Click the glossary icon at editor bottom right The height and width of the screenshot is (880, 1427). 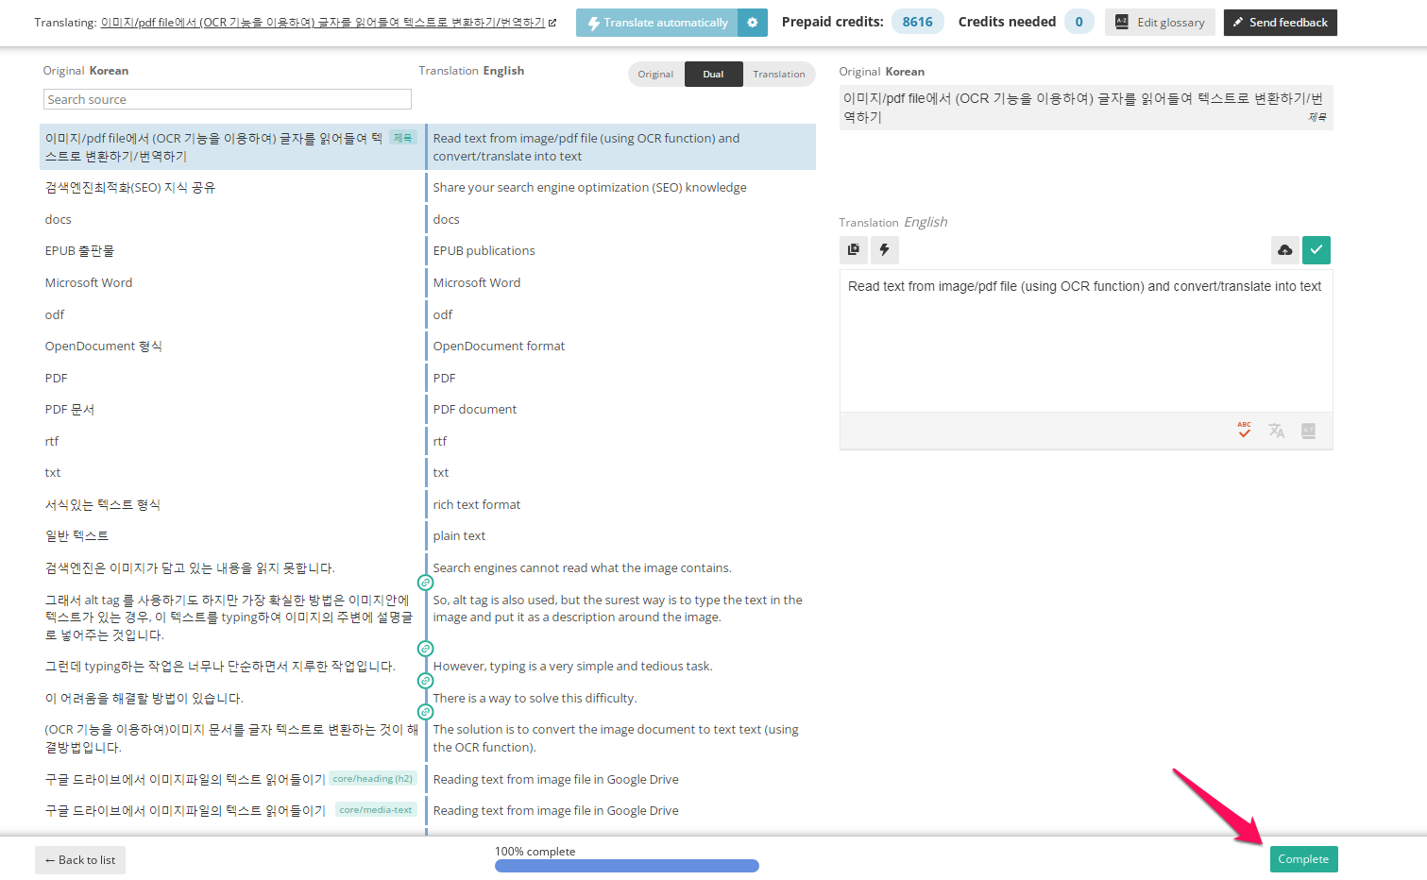coord(1308,431)
